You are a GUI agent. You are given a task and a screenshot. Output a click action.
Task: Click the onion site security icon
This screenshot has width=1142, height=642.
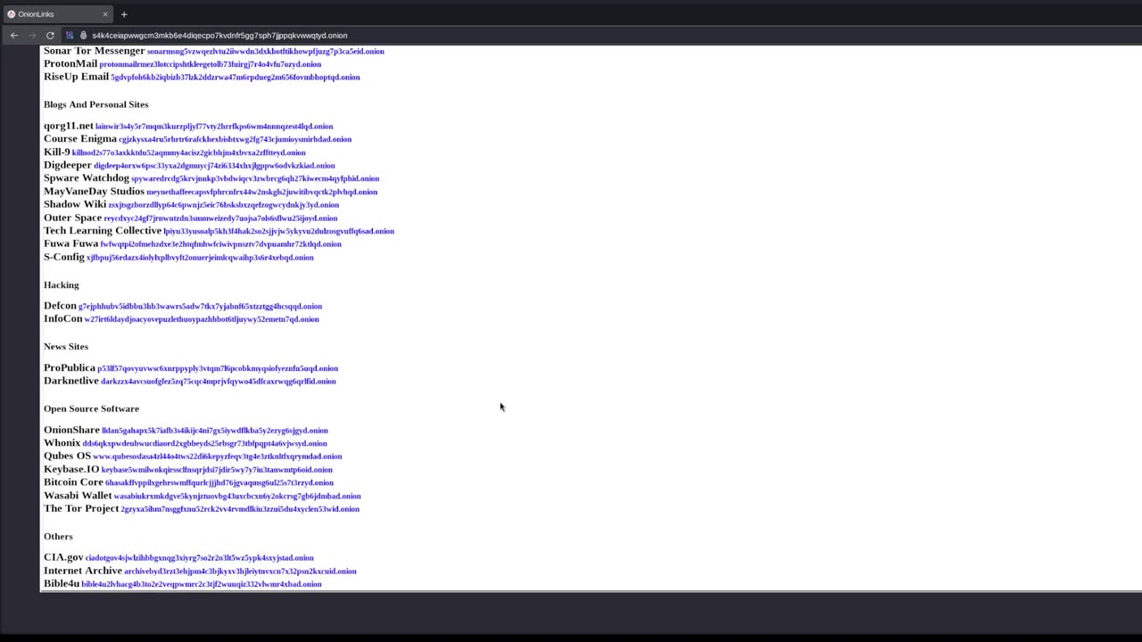pyautogui.click(x=83, y=36)
